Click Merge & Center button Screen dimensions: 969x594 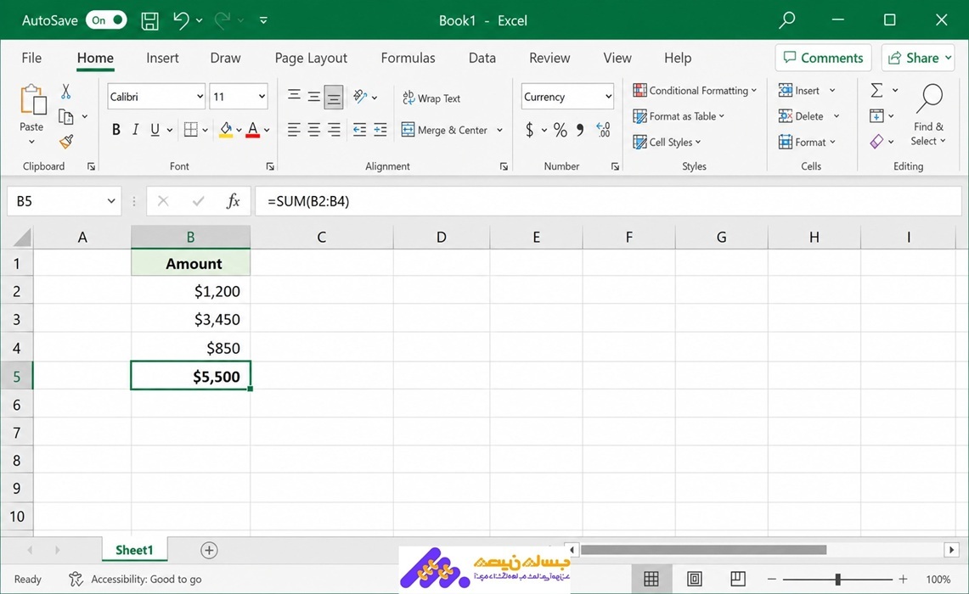445,131
